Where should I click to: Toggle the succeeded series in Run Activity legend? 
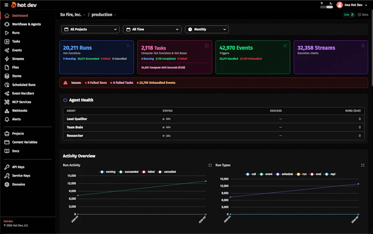click(129, 172)
